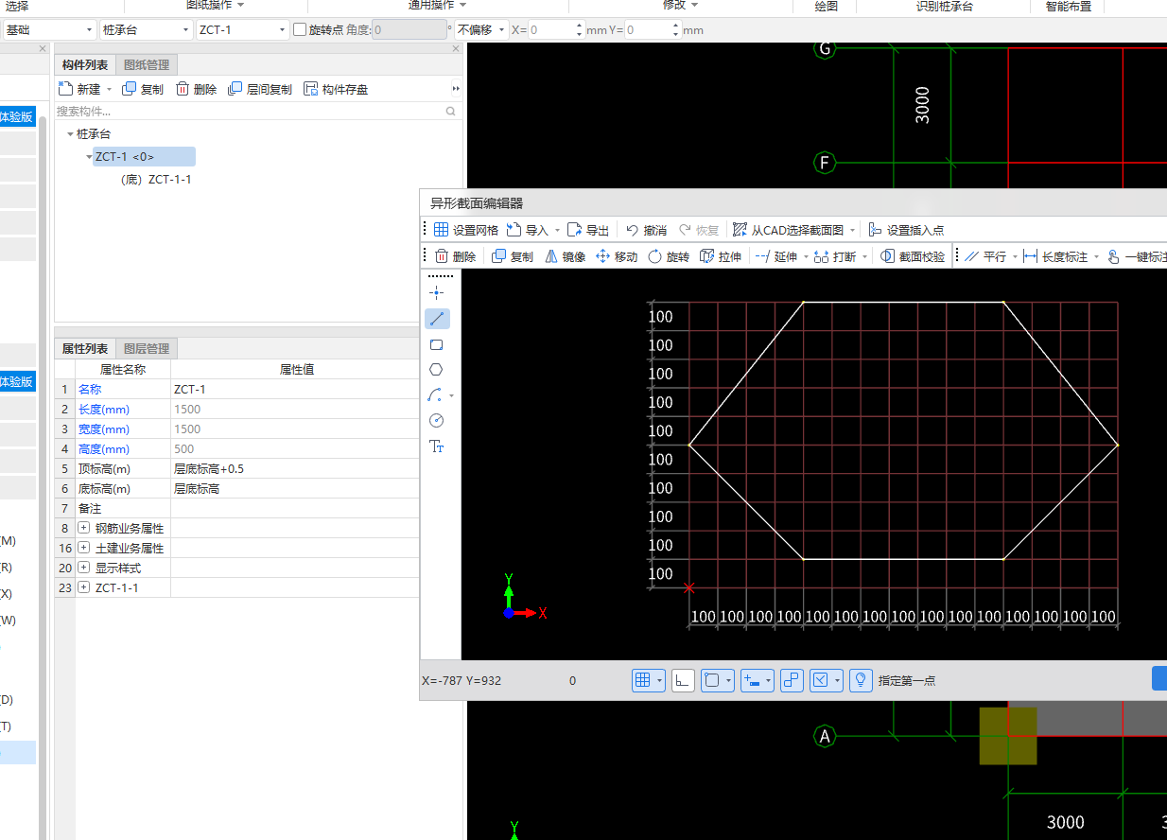1167x840 pixels.
Task: Open 设置网格 grid settings in section editor
Action: point(466,230)
